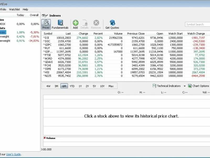The width and height of the screenshot is (210, 158).
Task: Open Chart Options
Action: (198, 86)
